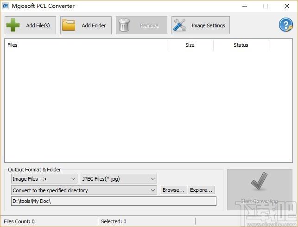
Task: Click the Selected: 0 status text
Action: pos(114,221)
